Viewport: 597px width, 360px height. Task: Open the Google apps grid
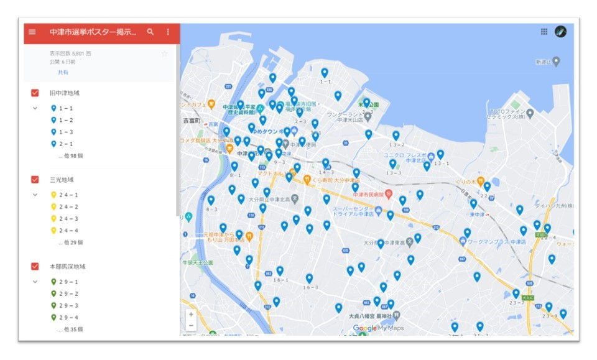[544, 32]
